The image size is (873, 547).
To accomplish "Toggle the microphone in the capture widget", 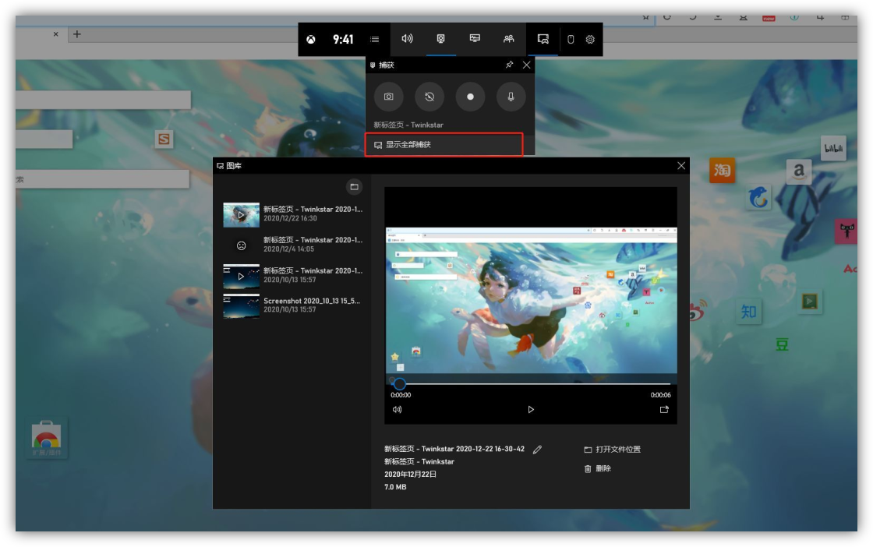I will 511,97.
